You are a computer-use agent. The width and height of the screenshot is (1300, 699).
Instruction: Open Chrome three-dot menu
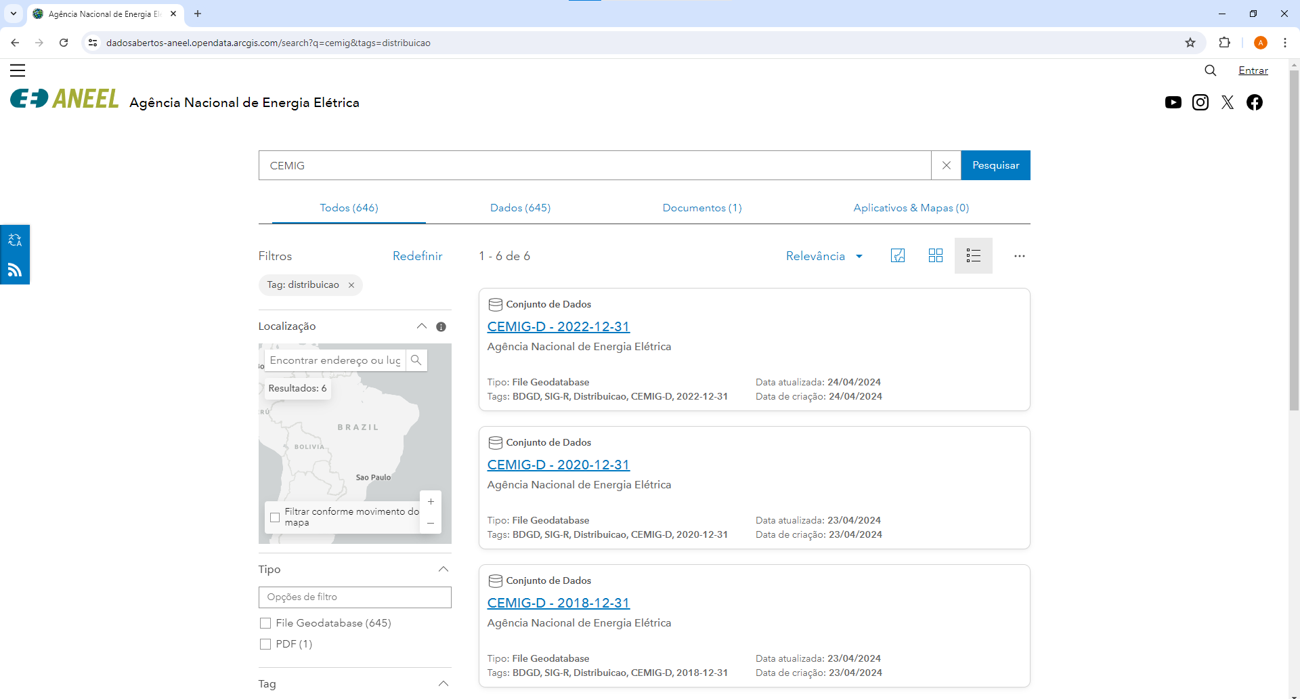1285,43
